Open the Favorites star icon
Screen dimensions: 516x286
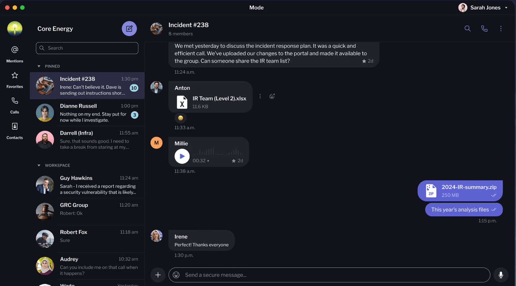15,79
